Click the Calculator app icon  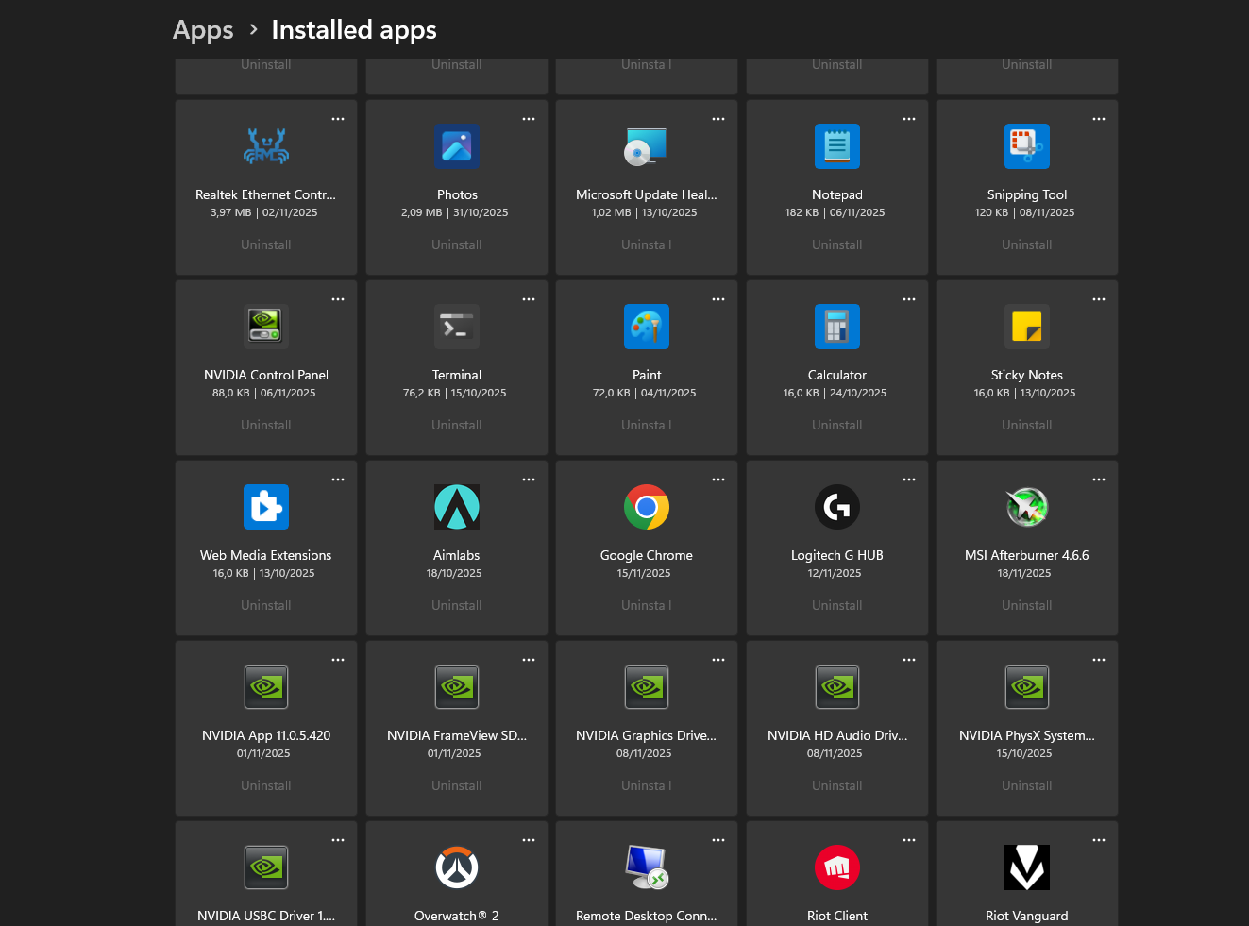coord(837,327)
